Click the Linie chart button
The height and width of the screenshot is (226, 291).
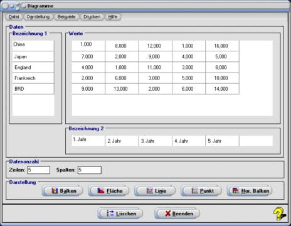coord(155,191)
